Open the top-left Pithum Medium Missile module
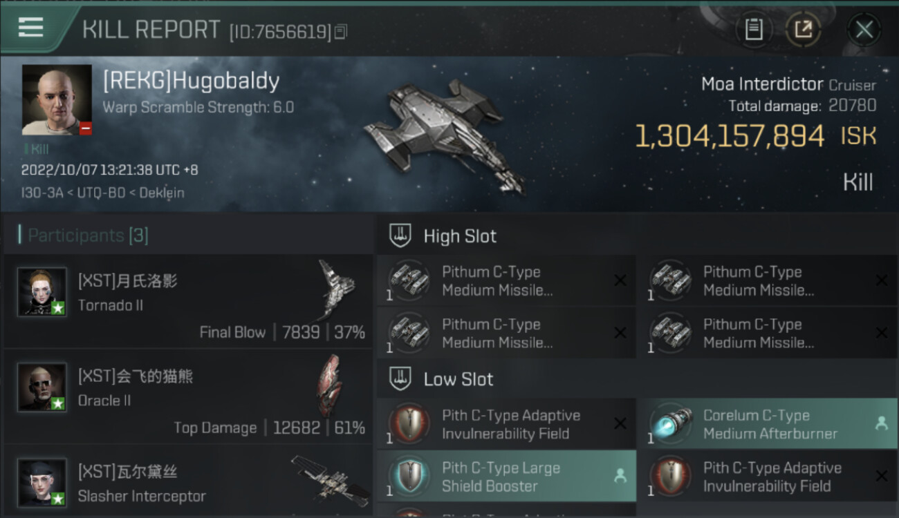The height and width of the screenshot is (518, 899). (x=506, y=280)
